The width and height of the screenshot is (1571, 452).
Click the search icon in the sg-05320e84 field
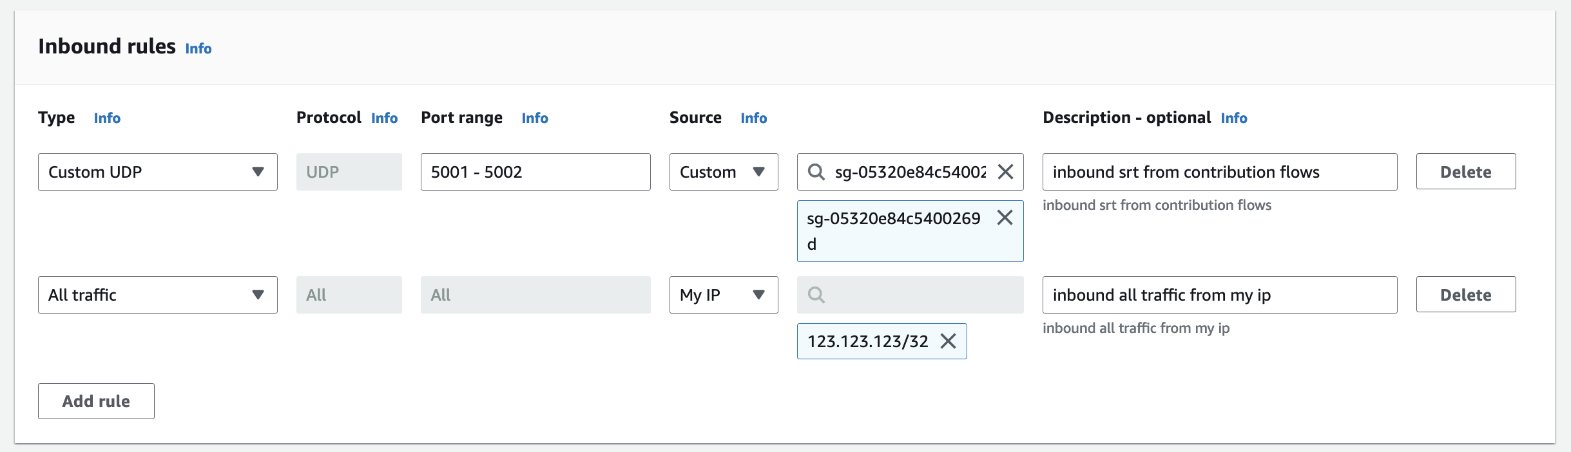(x=816, y=172)
